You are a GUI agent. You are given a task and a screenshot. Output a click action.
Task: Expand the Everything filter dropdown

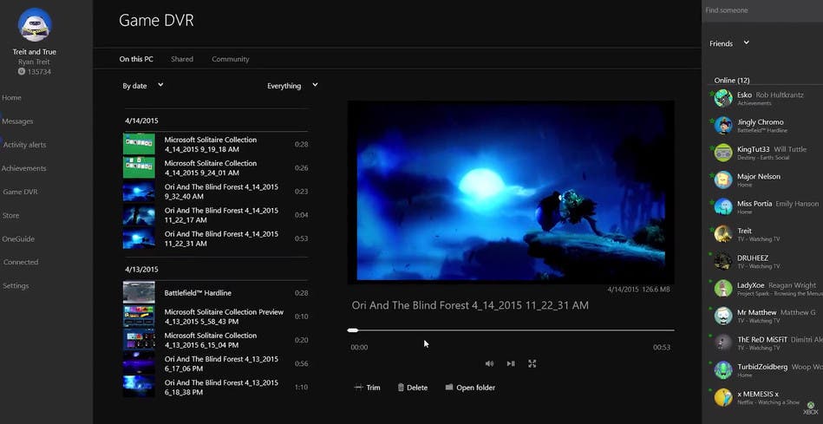(x=292, y=86)
